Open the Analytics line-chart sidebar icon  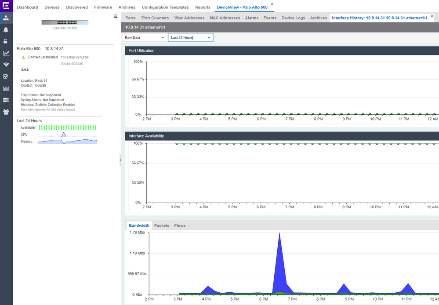pyautogui.click(x=6, y=53)
